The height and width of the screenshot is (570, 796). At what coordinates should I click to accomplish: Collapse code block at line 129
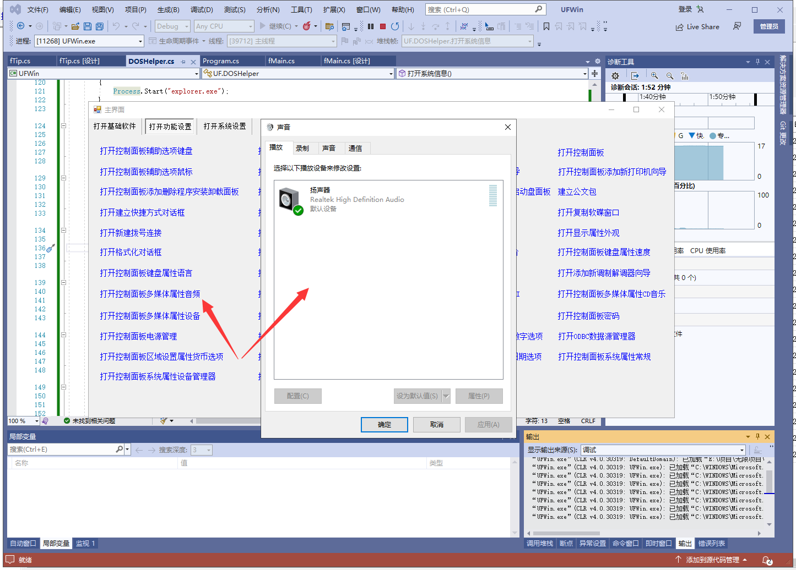(x=63, y=178)
